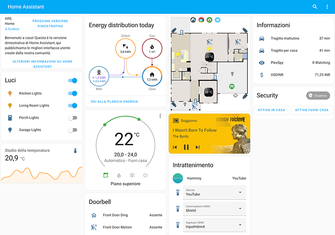This screenshot has height=235, width=335.
Task: Skip to previous track on Soggiorno player
Action: click(x=175, y=147)
